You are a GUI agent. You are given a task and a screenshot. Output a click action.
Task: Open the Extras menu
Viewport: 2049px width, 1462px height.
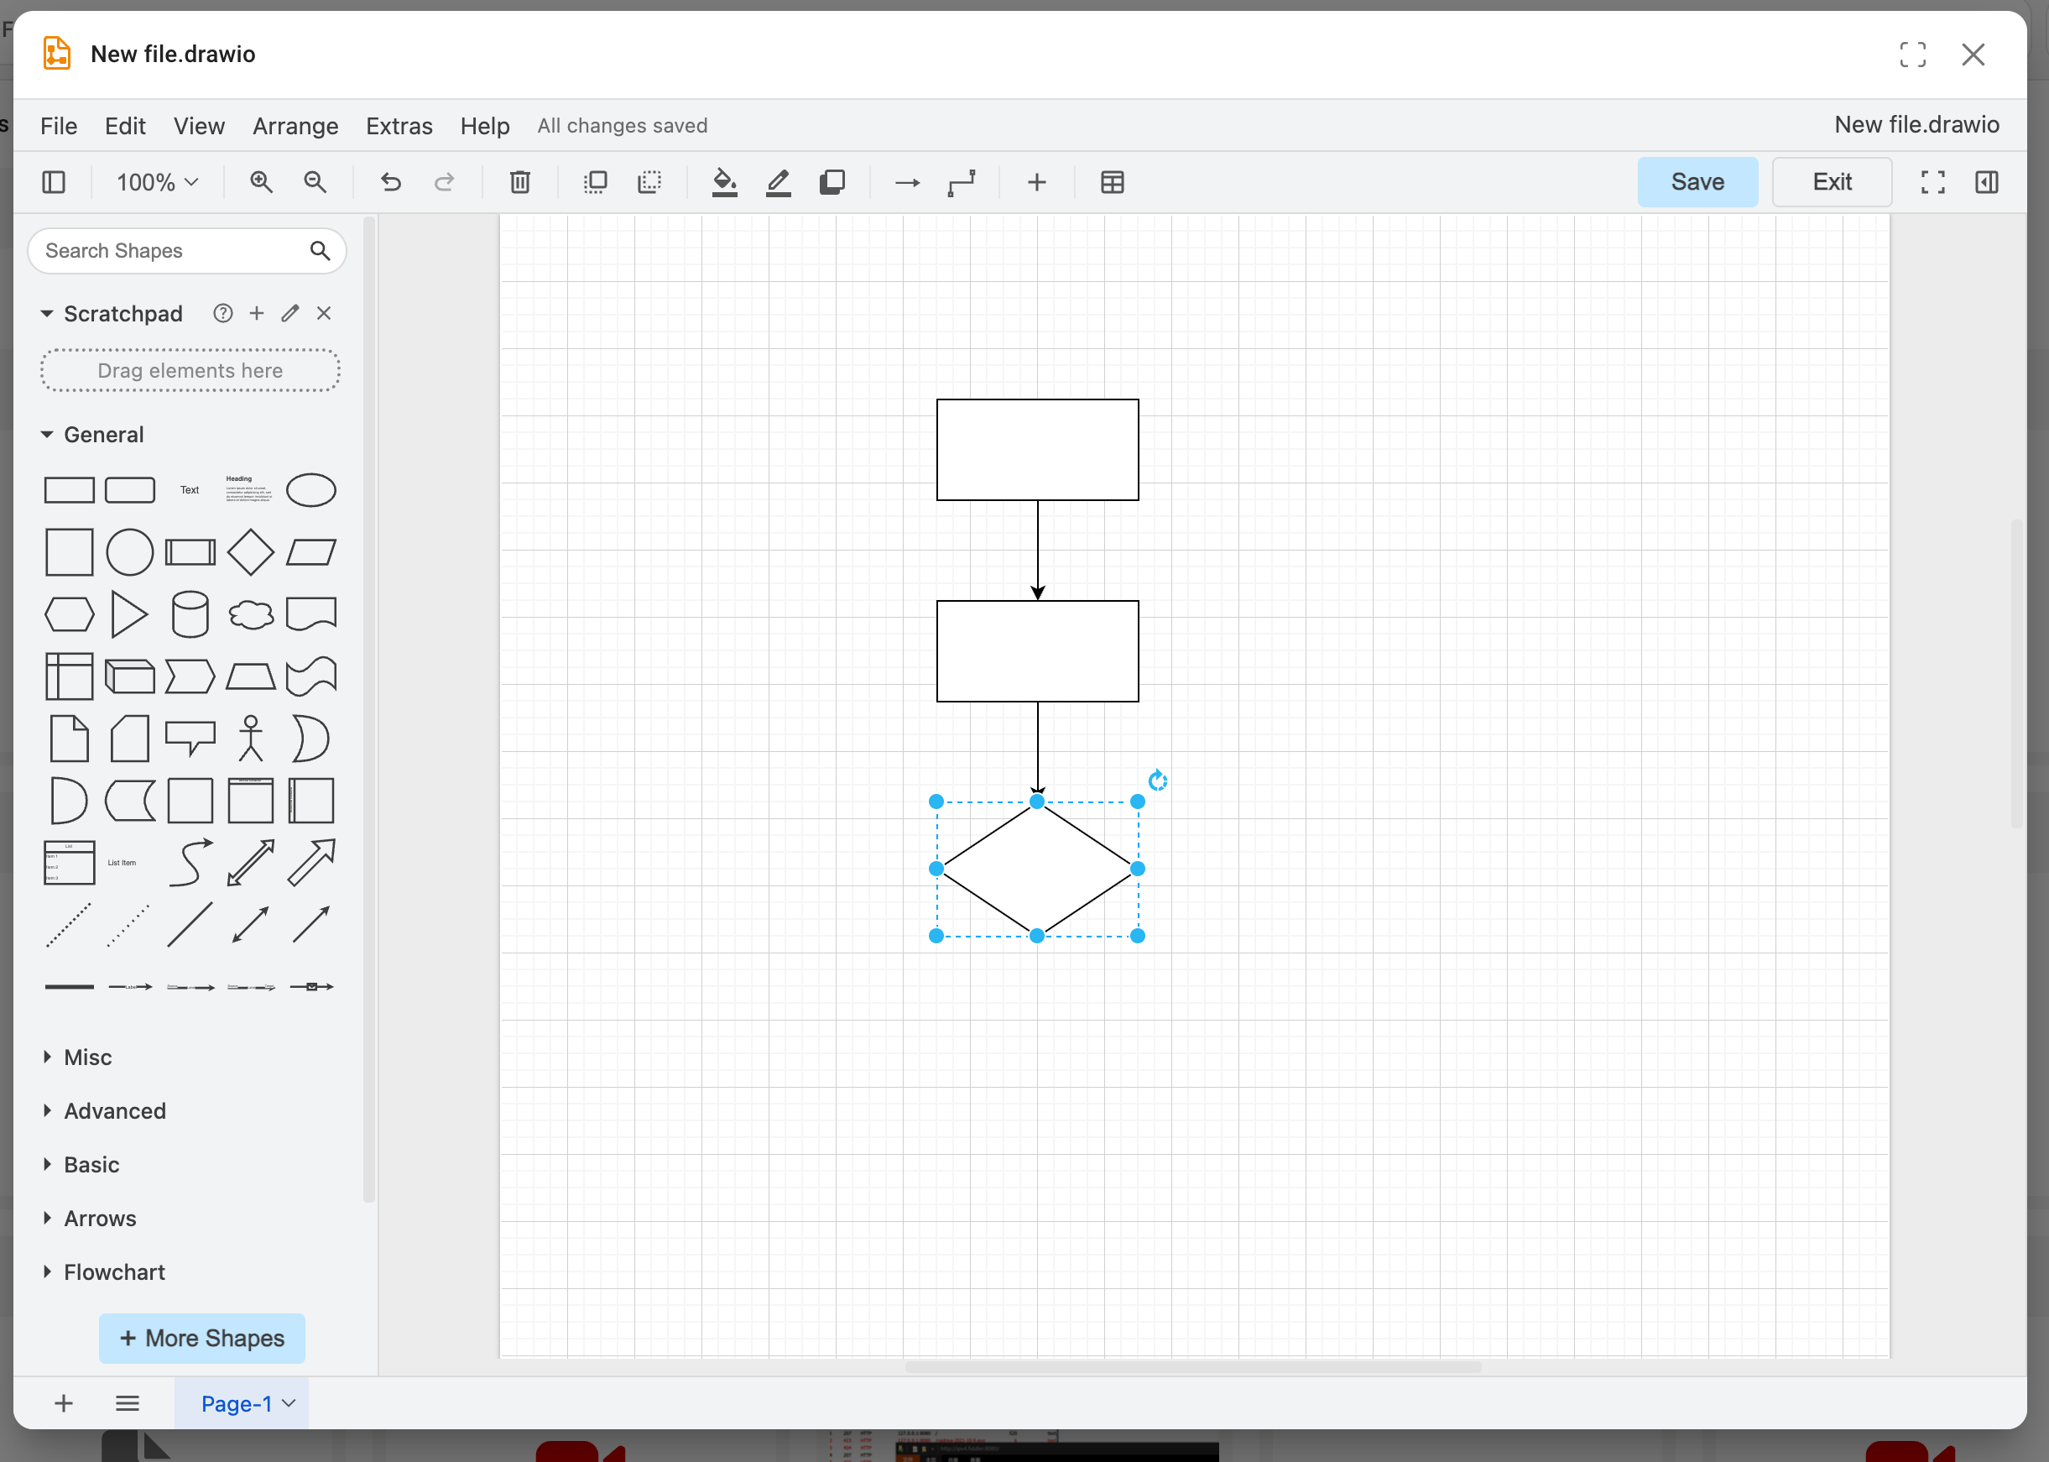399,125
